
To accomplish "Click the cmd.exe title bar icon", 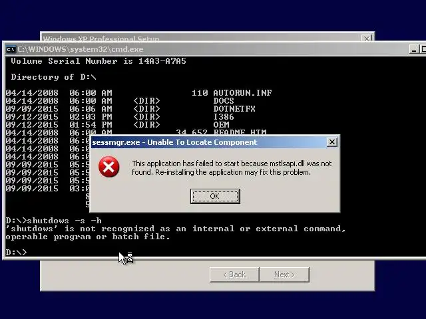I will (11, 49).
